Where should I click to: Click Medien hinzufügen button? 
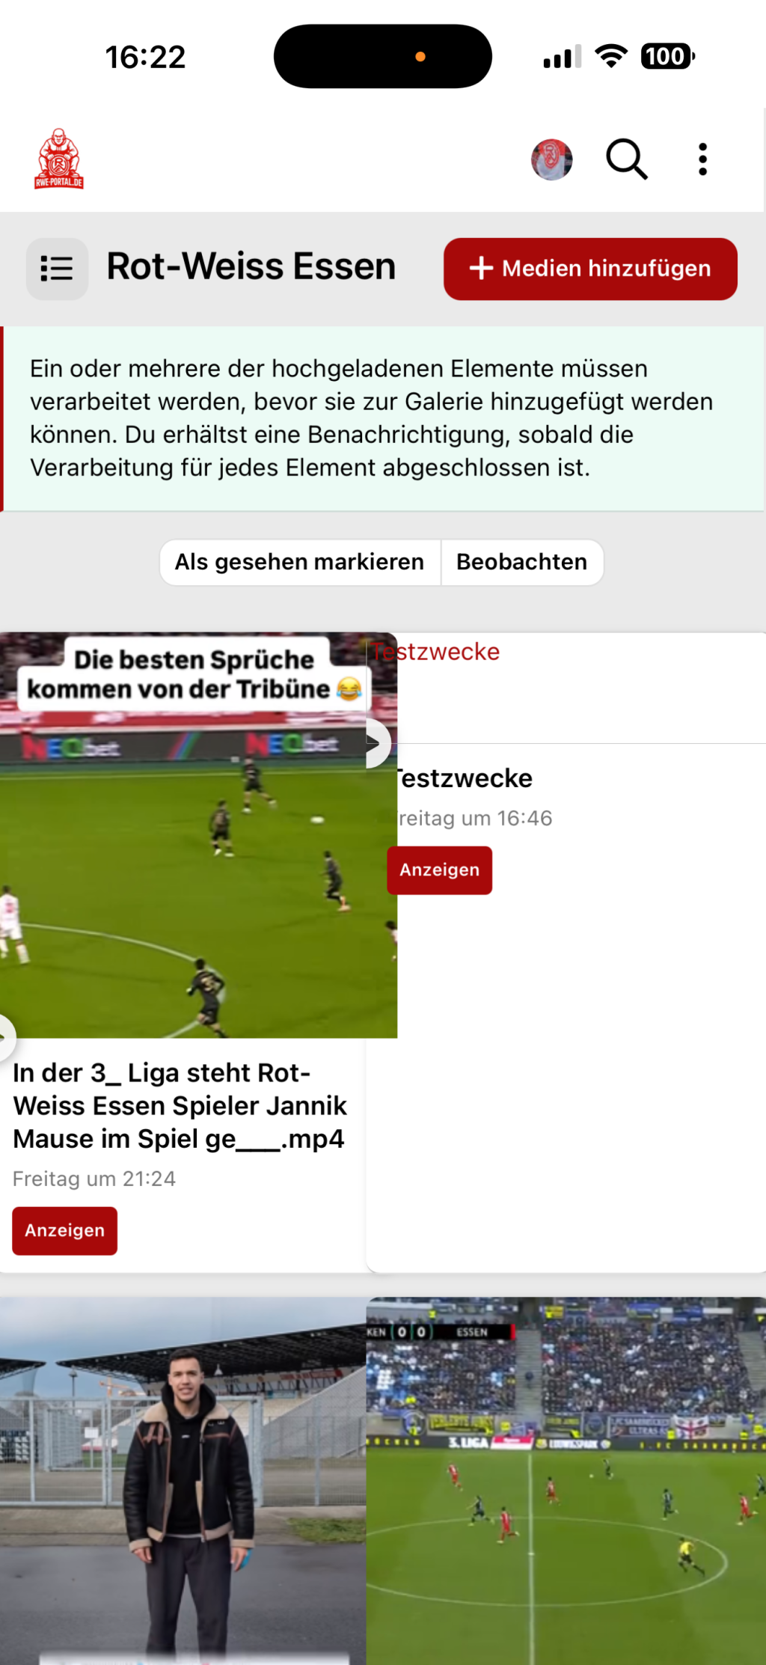tap(590, 269)
